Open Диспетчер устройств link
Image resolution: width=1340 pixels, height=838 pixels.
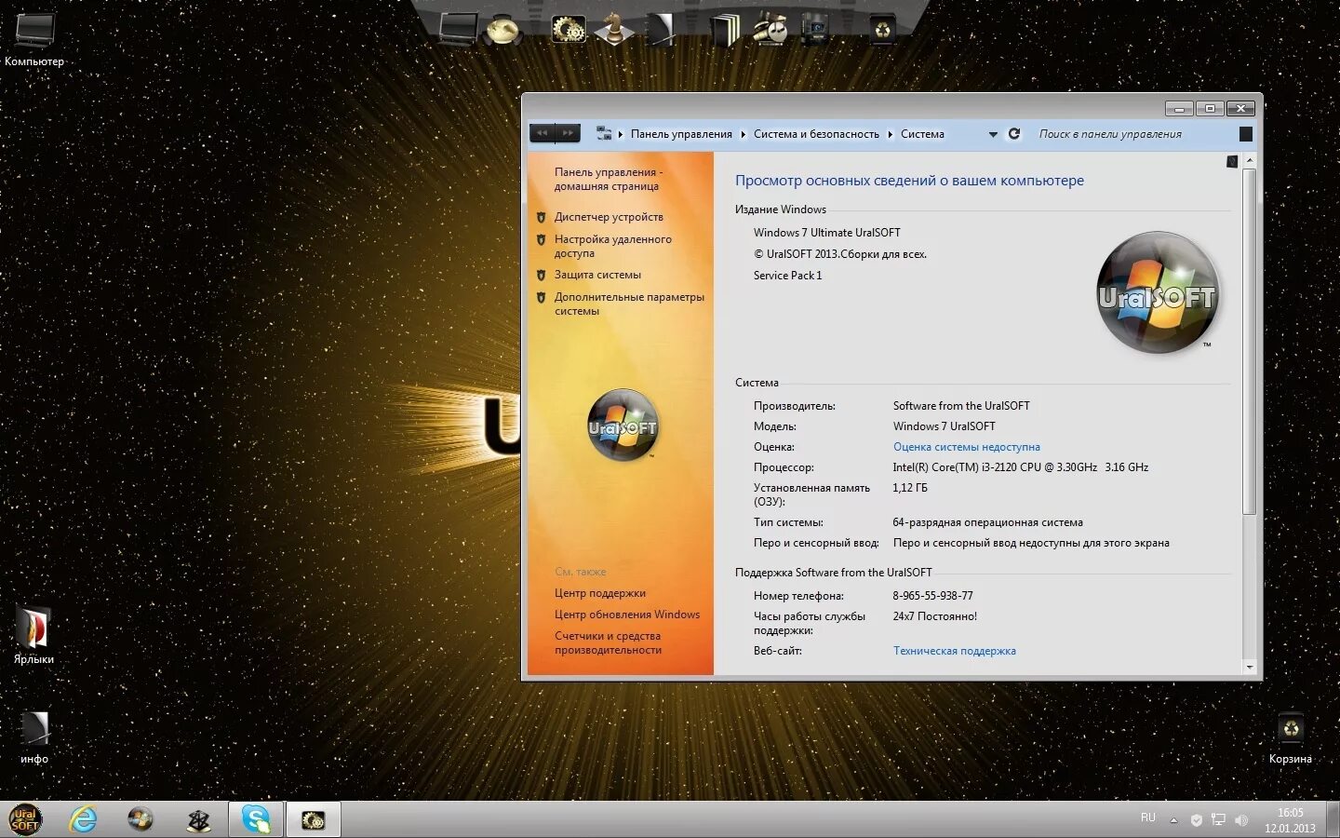tap(609, 217)
